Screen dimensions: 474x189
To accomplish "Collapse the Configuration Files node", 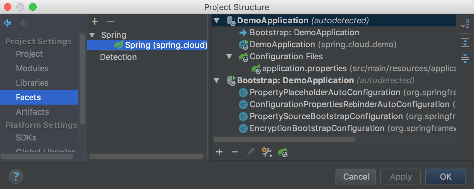I will (x=229, y=57).
